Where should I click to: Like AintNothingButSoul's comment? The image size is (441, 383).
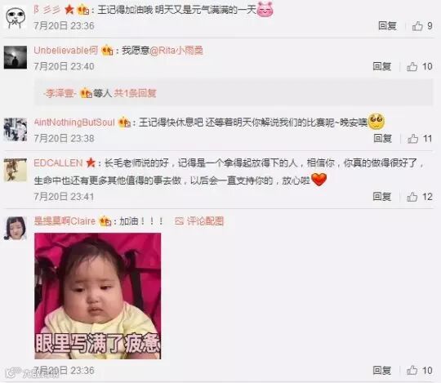[x=420, y=138]
